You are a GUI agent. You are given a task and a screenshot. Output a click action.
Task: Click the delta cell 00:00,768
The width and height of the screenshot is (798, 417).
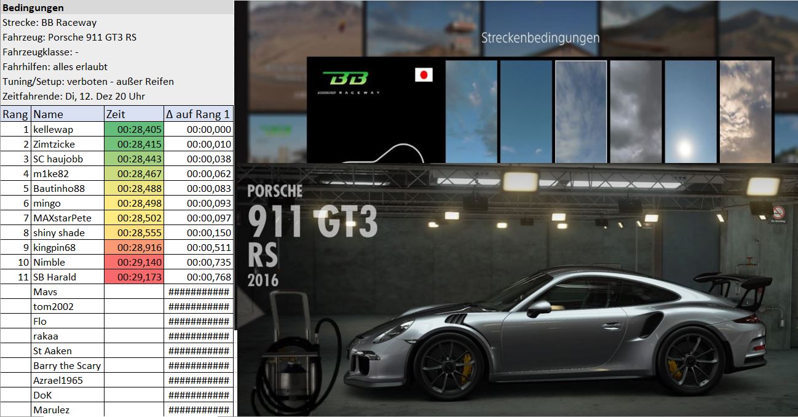pos(199,277)
